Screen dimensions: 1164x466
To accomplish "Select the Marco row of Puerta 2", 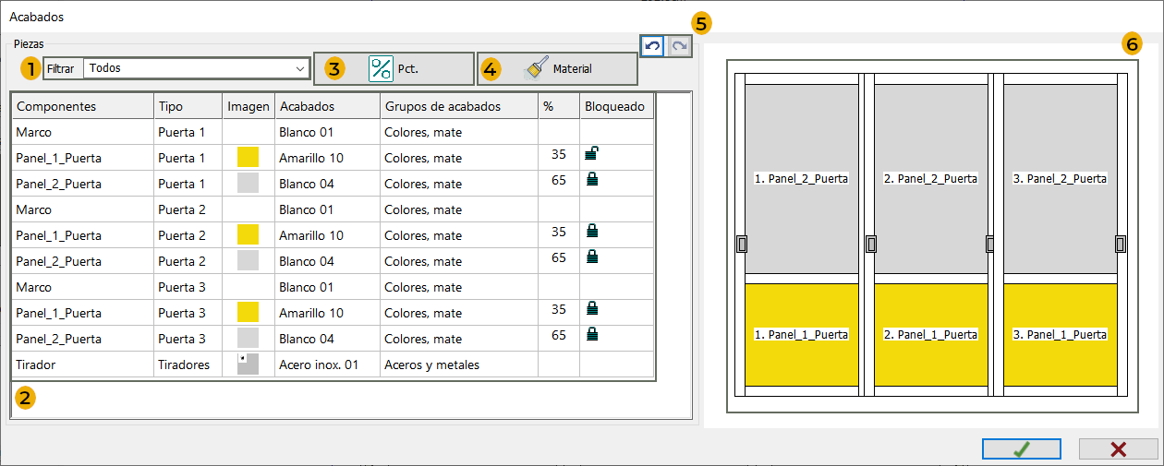I will point(333,209).
